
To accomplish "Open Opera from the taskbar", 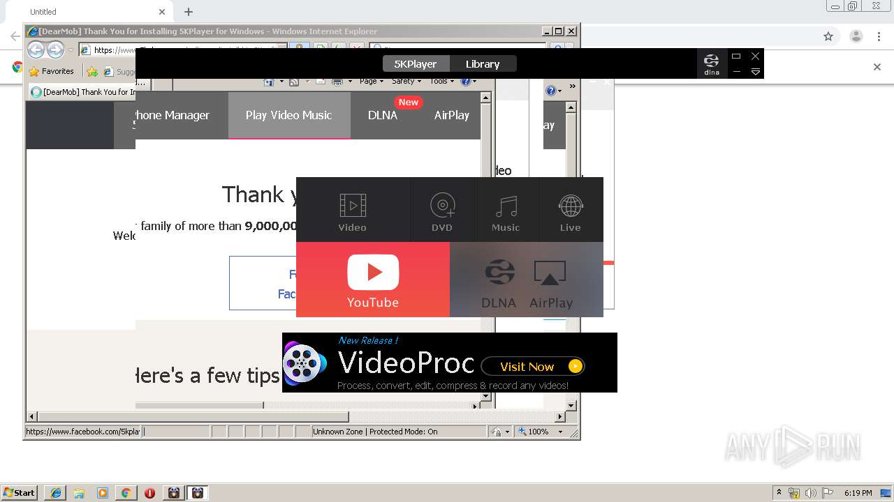I will point(149,493).
